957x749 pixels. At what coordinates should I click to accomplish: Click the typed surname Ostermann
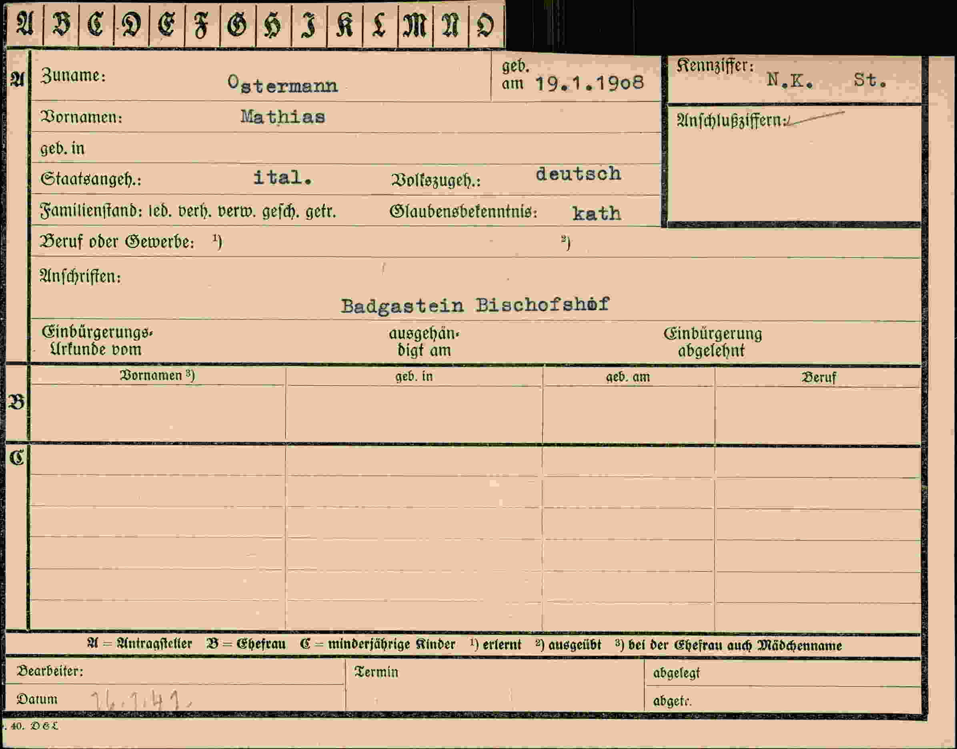click(x=283, y=84)
